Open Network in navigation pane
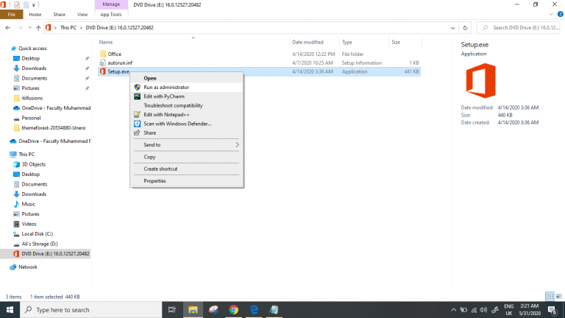The image size is (565, 318). click(27, 267)
